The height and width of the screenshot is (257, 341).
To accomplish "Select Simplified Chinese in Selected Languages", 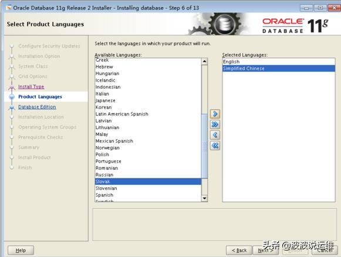I will click(279, 68).
